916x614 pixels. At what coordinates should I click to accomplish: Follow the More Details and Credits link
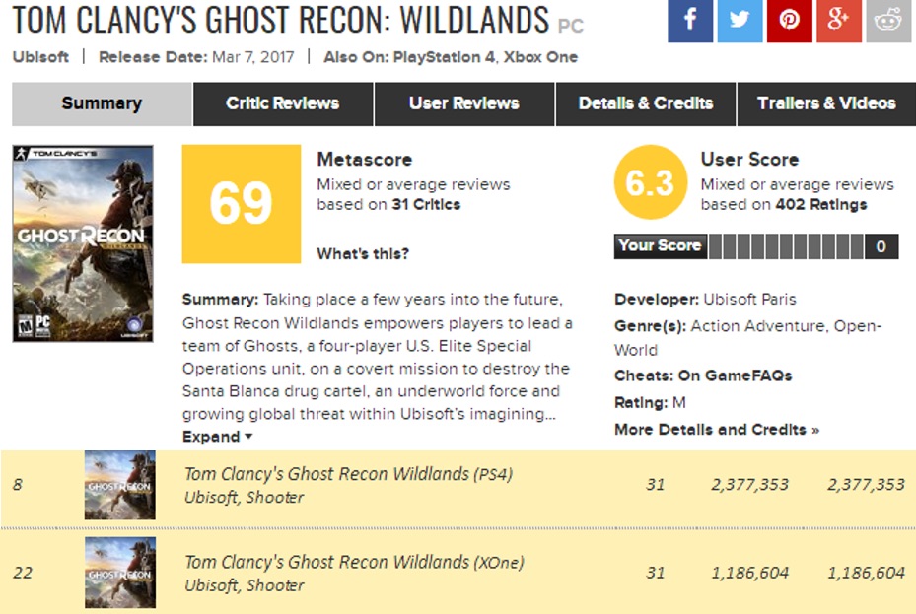tap(717, 430)
